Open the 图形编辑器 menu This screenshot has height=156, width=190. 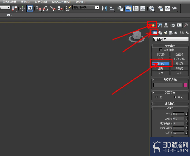[9, 2]
